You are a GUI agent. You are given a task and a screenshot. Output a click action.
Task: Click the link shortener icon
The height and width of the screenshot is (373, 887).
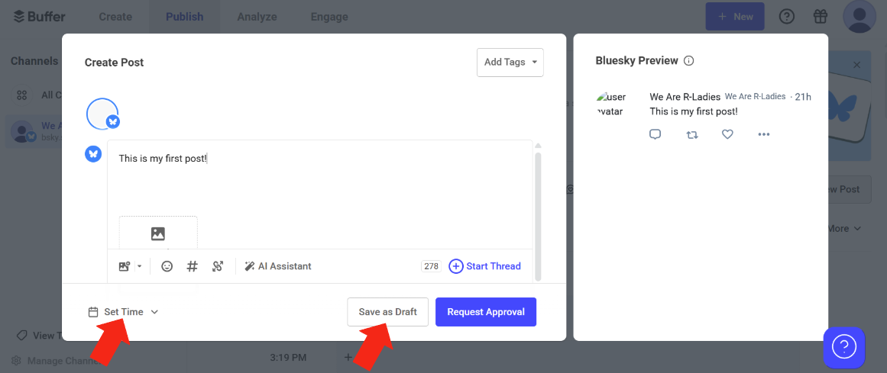pos(218,266)
